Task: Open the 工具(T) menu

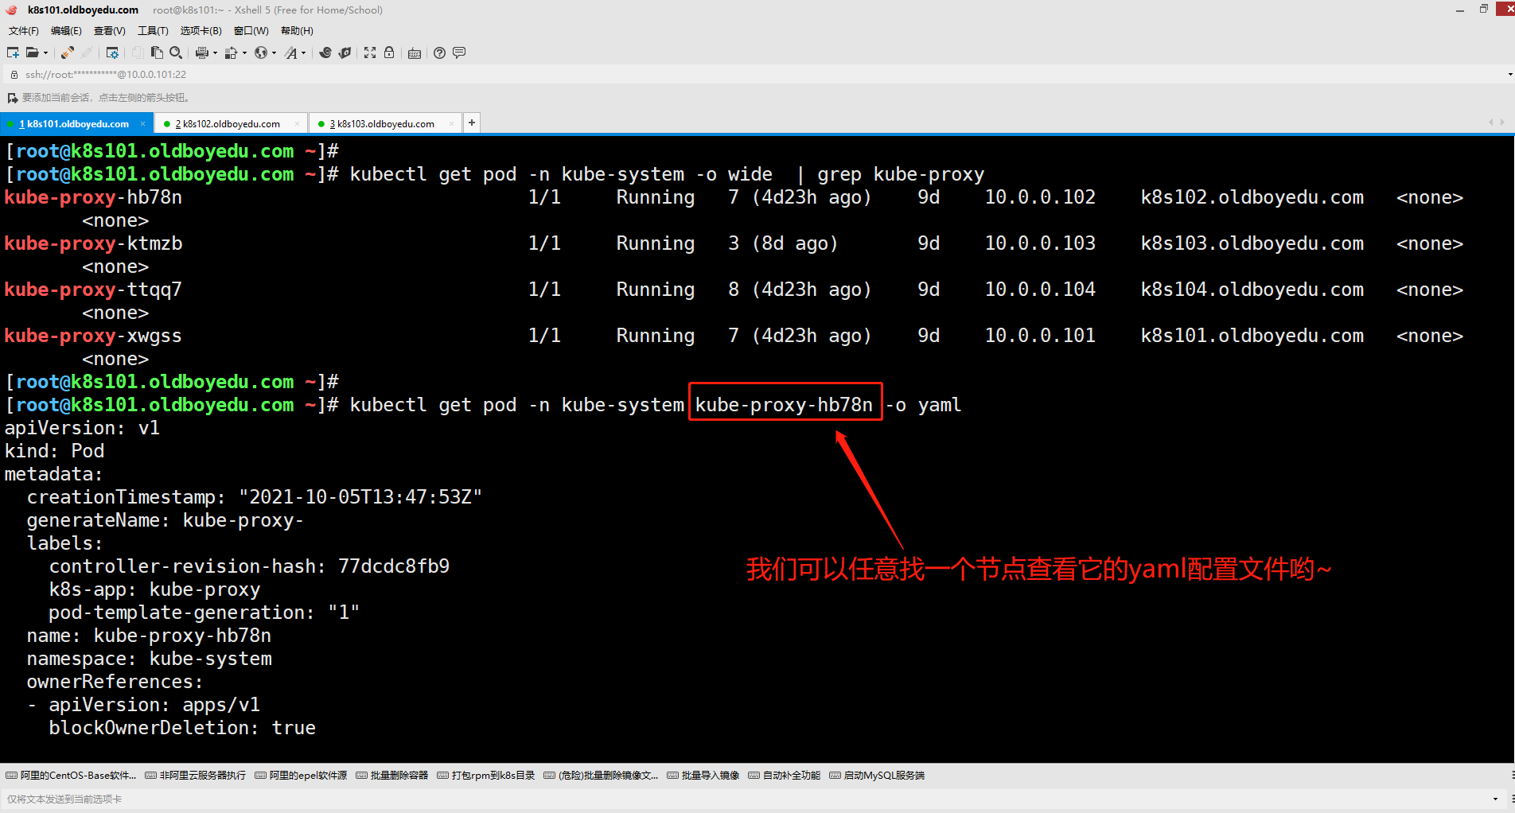Action: coord(153,31)
